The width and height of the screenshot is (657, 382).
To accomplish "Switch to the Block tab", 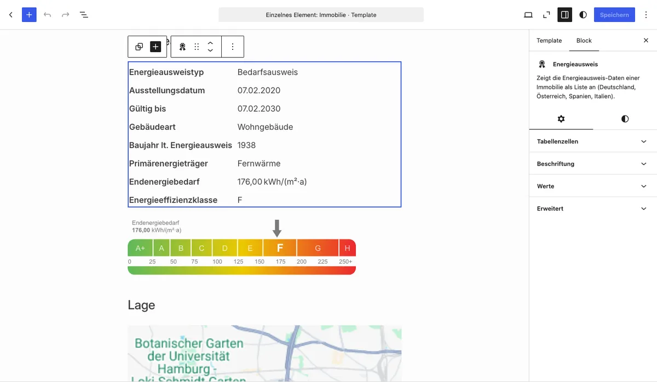I will [x=584, y=41].
